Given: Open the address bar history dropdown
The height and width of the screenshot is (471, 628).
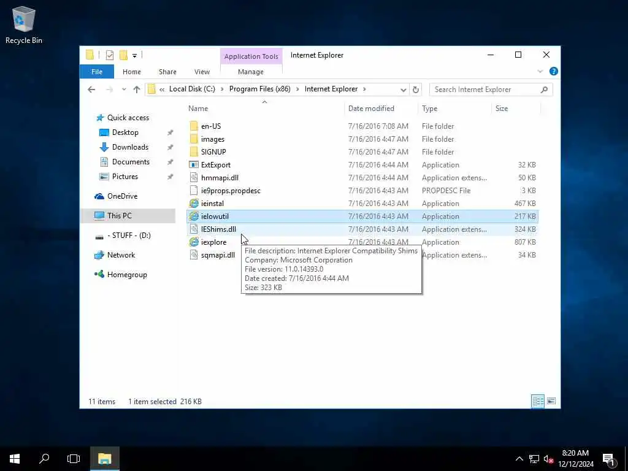Looking at the screenshot, I should point(404,90).
